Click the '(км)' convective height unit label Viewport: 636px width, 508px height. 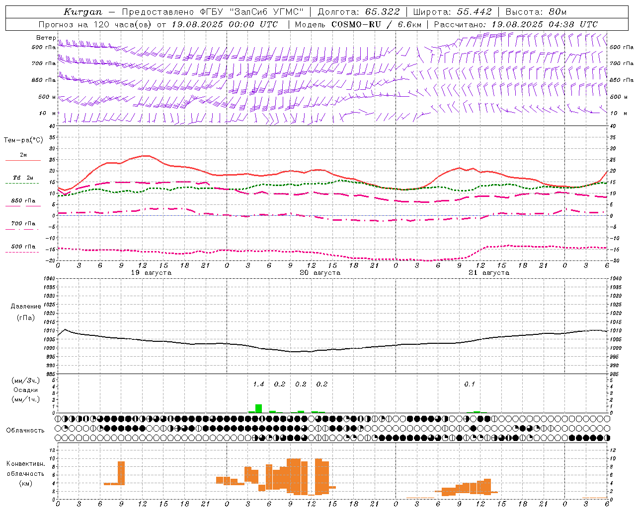click(x=26, y=483)
